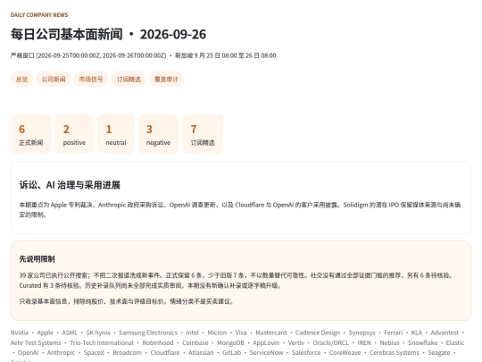Click Vertiv in the company list
Screen dimensions: 482x362
pyautogui.click(x=296, y=343)
